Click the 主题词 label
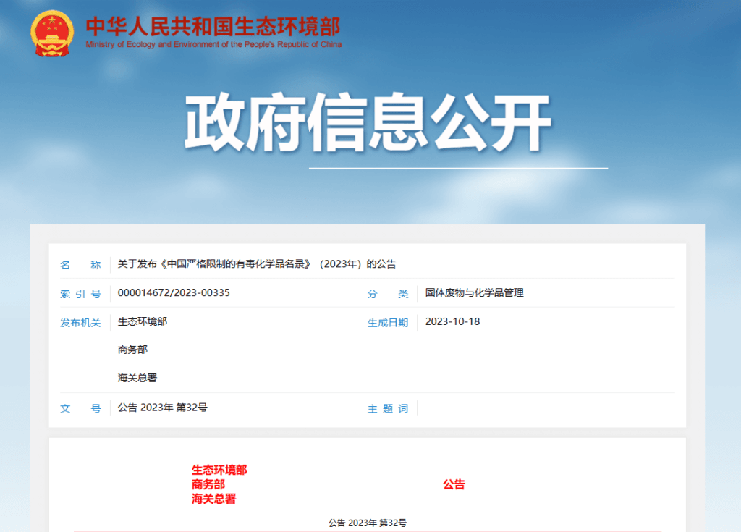This screenshot has height=532, width=741. pyautogui.click(x=388, y=409)
